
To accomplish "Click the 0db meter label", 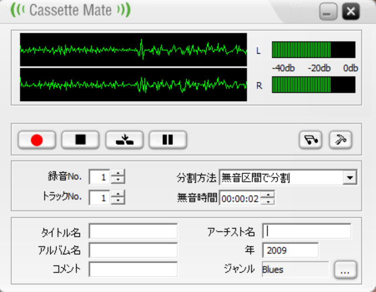I will [x=350, y=68].
